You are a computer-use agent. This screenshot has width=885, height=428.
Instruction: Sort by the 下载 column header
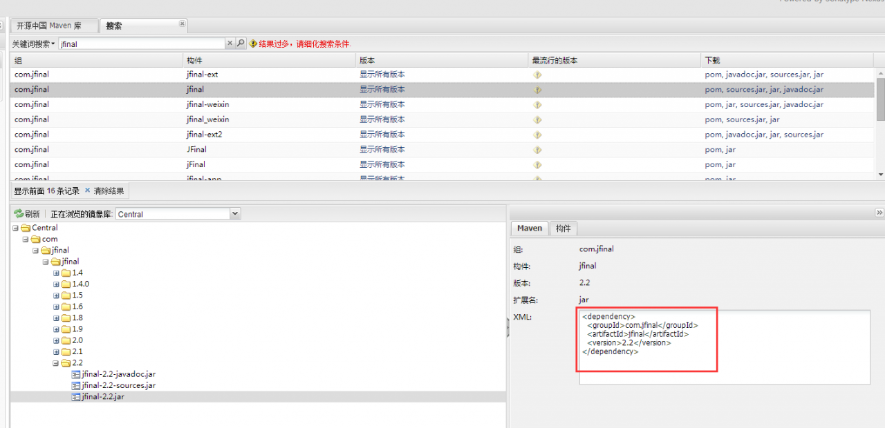click(788, 60)
